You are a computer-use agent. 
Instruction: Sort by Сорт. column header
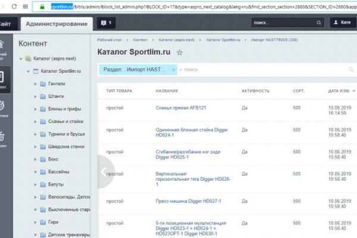[x=299, y=91]
